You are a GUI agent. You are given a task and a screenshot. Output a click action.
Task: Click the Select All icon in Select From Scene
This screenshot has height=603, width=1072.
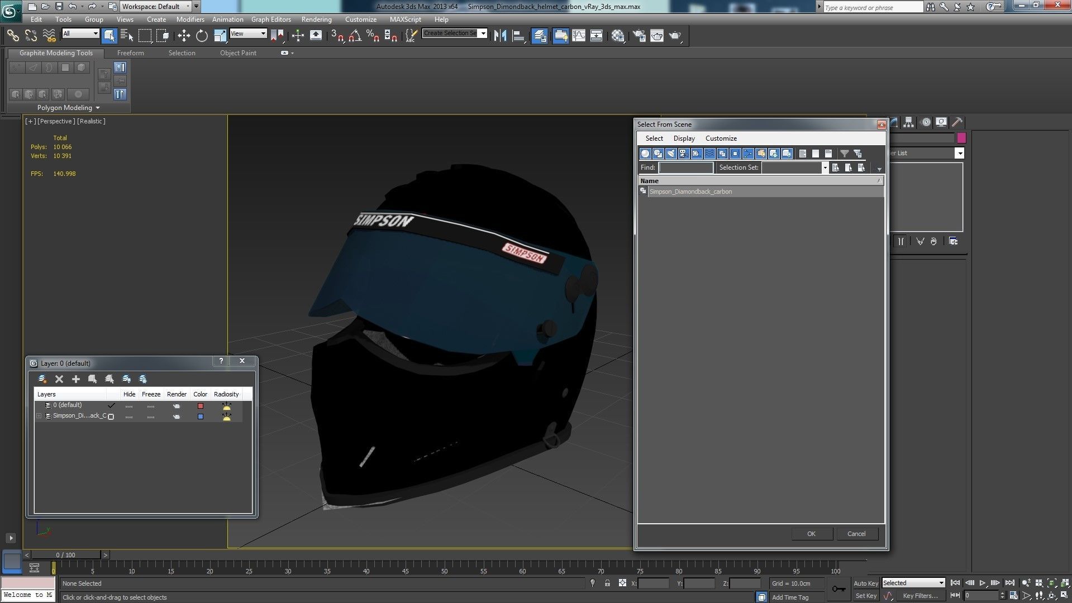803,154
